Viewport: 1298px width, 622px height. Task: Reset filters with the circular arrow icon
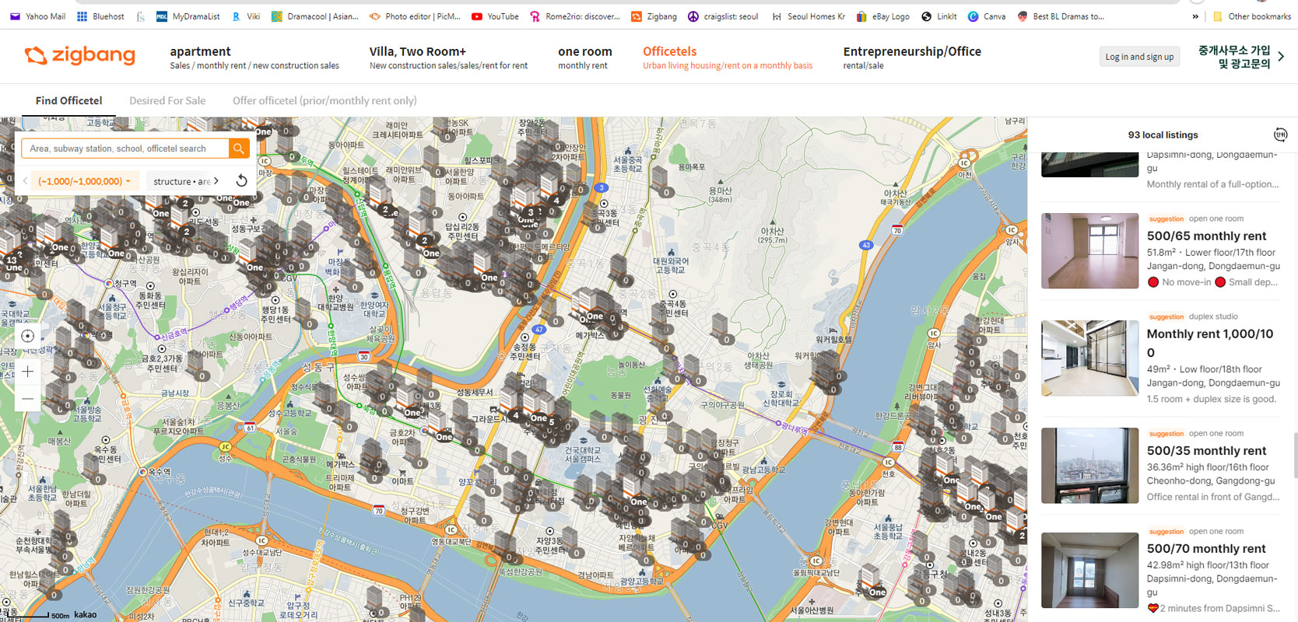click(x=241, y=181)
